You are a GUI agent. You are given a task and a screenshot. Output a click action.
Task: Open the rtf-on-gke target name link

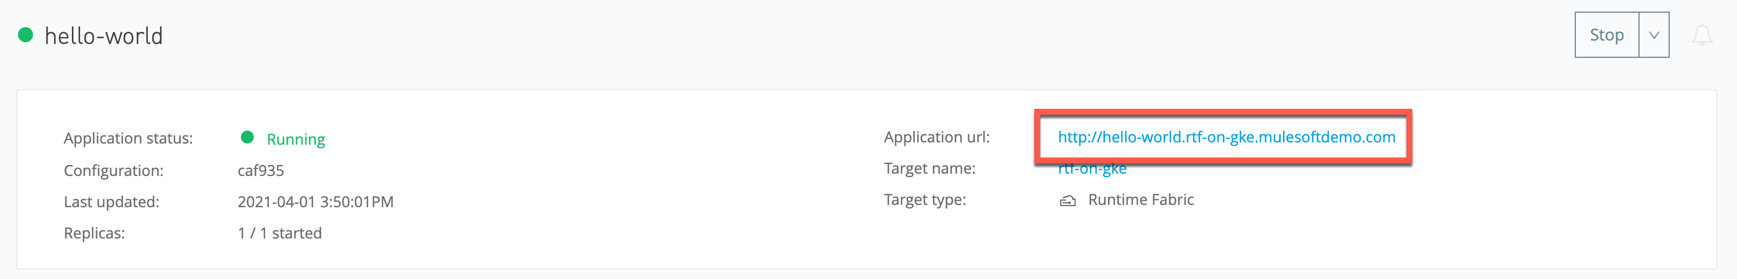(1092, 168)
